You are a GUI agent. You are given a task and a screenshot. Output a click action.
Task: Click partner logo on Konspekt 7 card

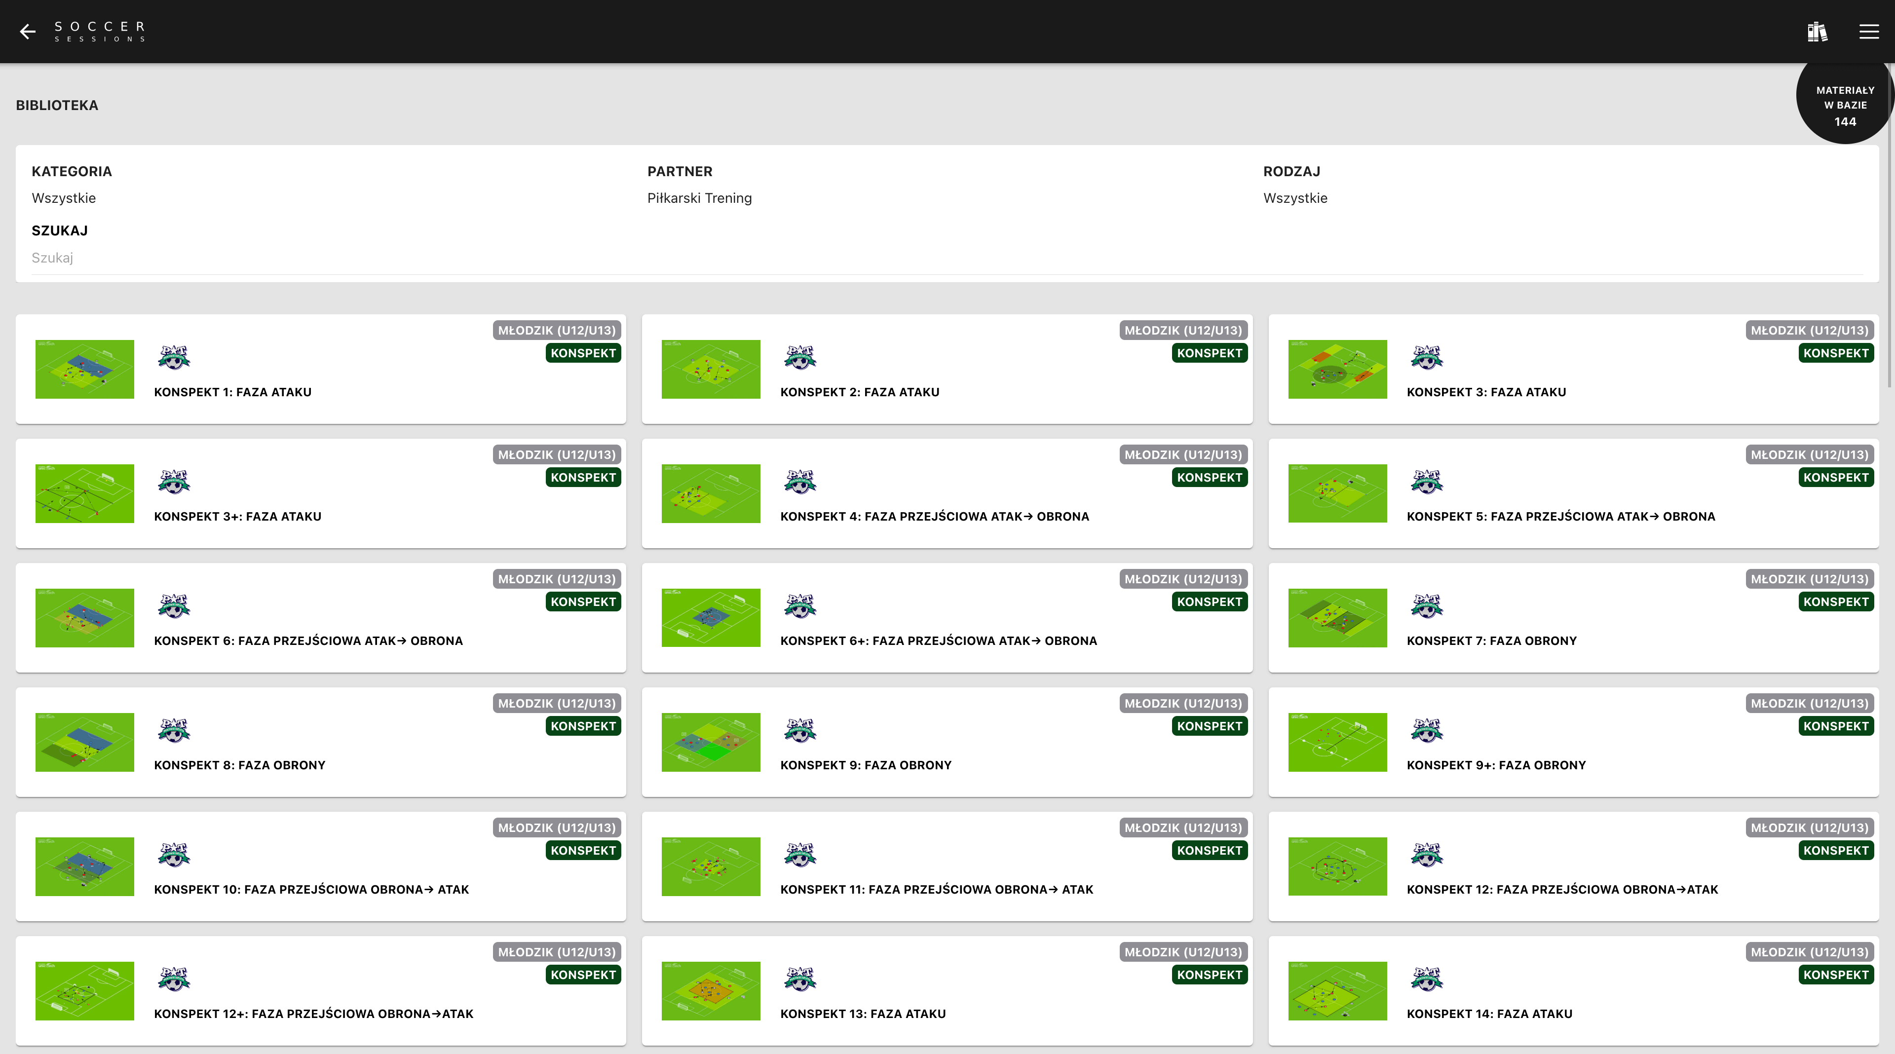coord(1426,606)
